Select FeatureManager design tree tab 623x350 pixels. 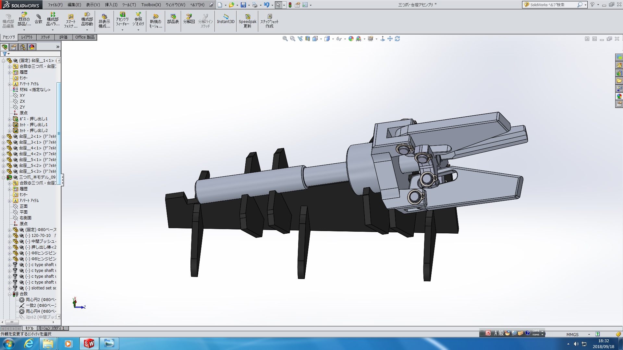[x=5, y=47]
